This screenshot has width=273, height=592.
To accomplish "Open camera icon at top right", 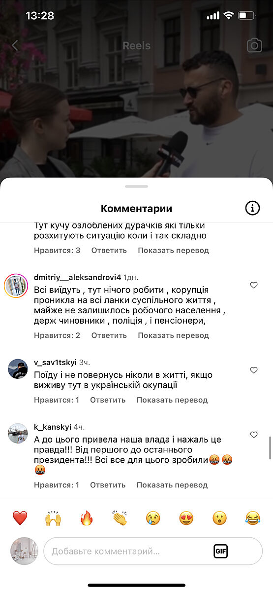I will tap(254, 46).
